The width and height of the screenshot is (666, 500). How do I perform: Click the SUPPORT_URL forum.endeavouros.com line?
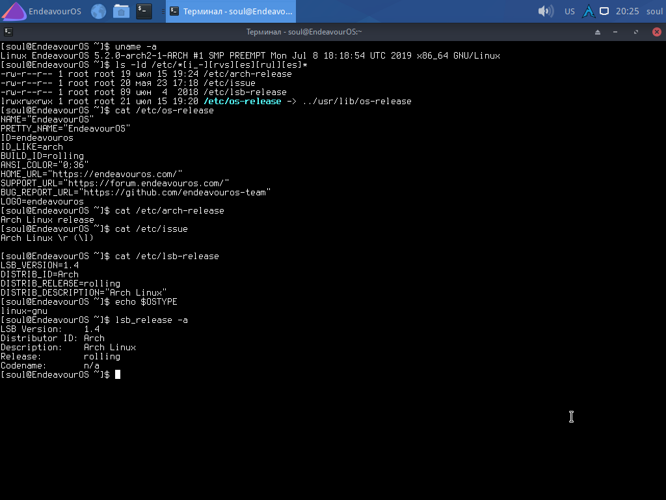114,183
